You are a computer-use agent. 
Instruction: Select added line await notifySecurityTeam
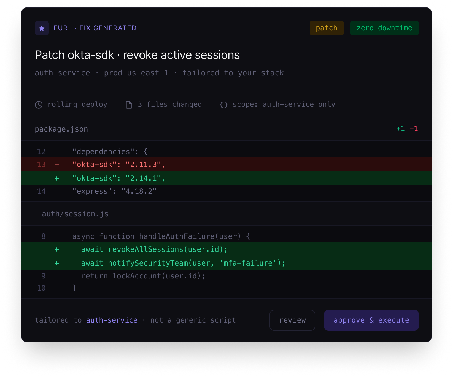(x=227, y=263)
